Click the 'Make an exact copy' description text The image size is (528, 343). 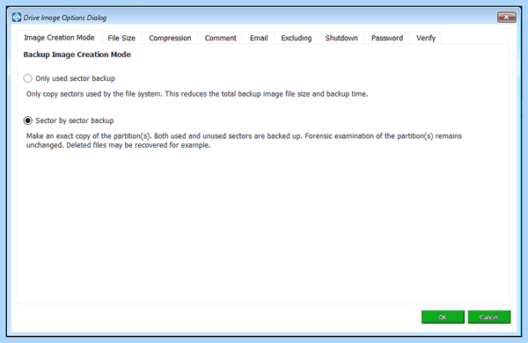[244, 141]
